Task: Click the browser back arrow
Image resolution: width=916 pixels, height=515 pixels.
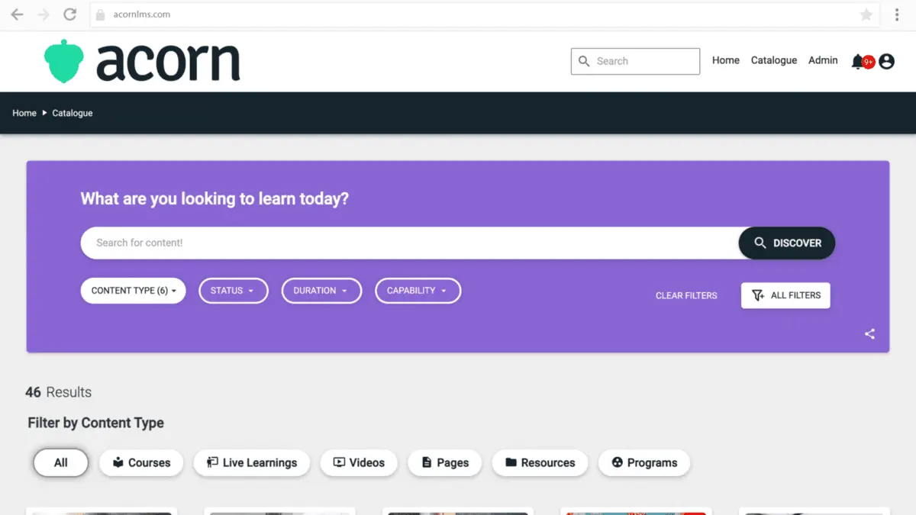Action: pos(17,14)
